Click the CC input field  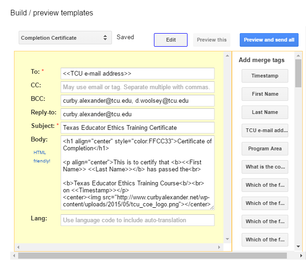tap(138, 87)
